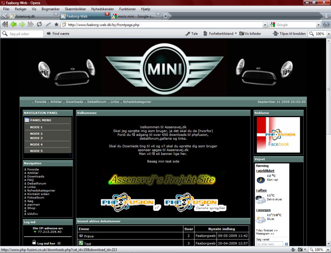
Task: Open the top zoom 100% dropdown
Action: [328, 34]
